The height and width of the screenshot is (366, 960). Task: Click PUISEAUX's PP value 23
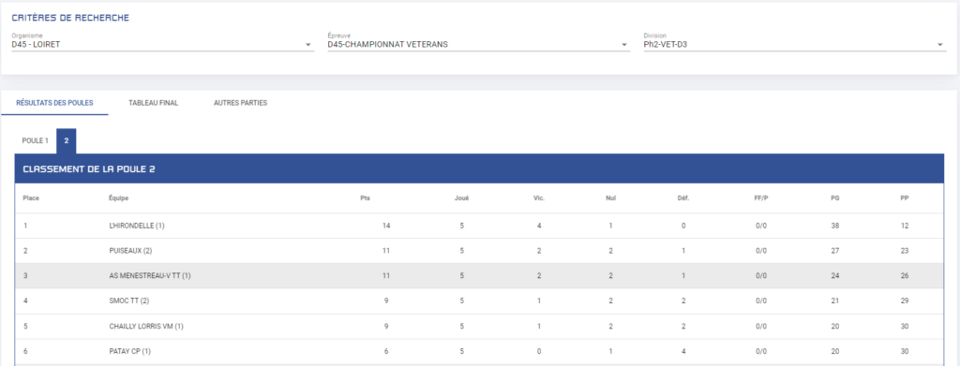coord(905,251)
